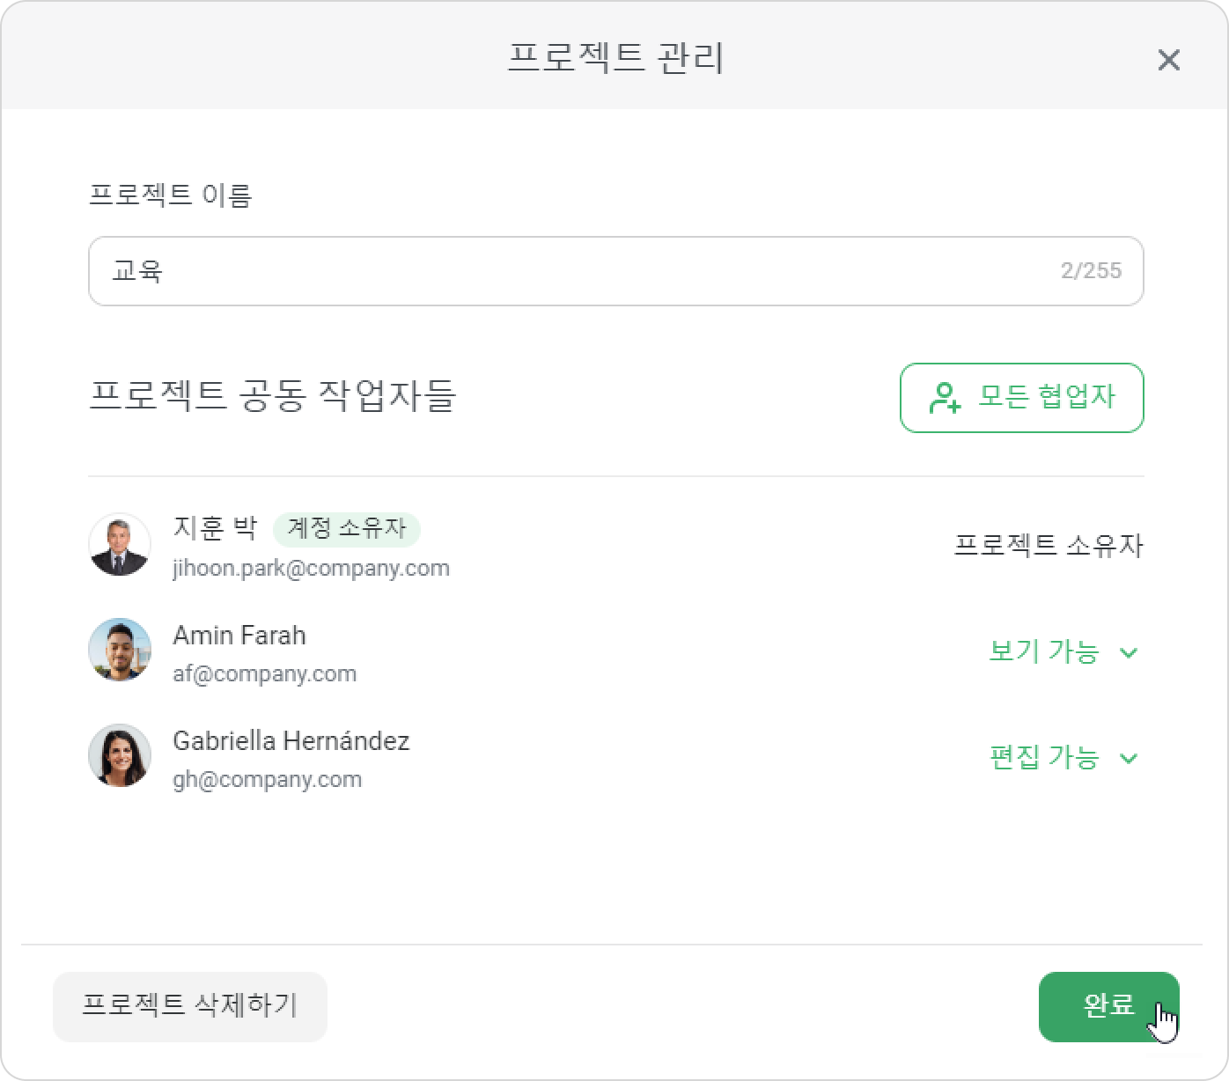Click af@company.com email text
The width and height of the screenshot is (1229, 1081).
pos(264,674)
